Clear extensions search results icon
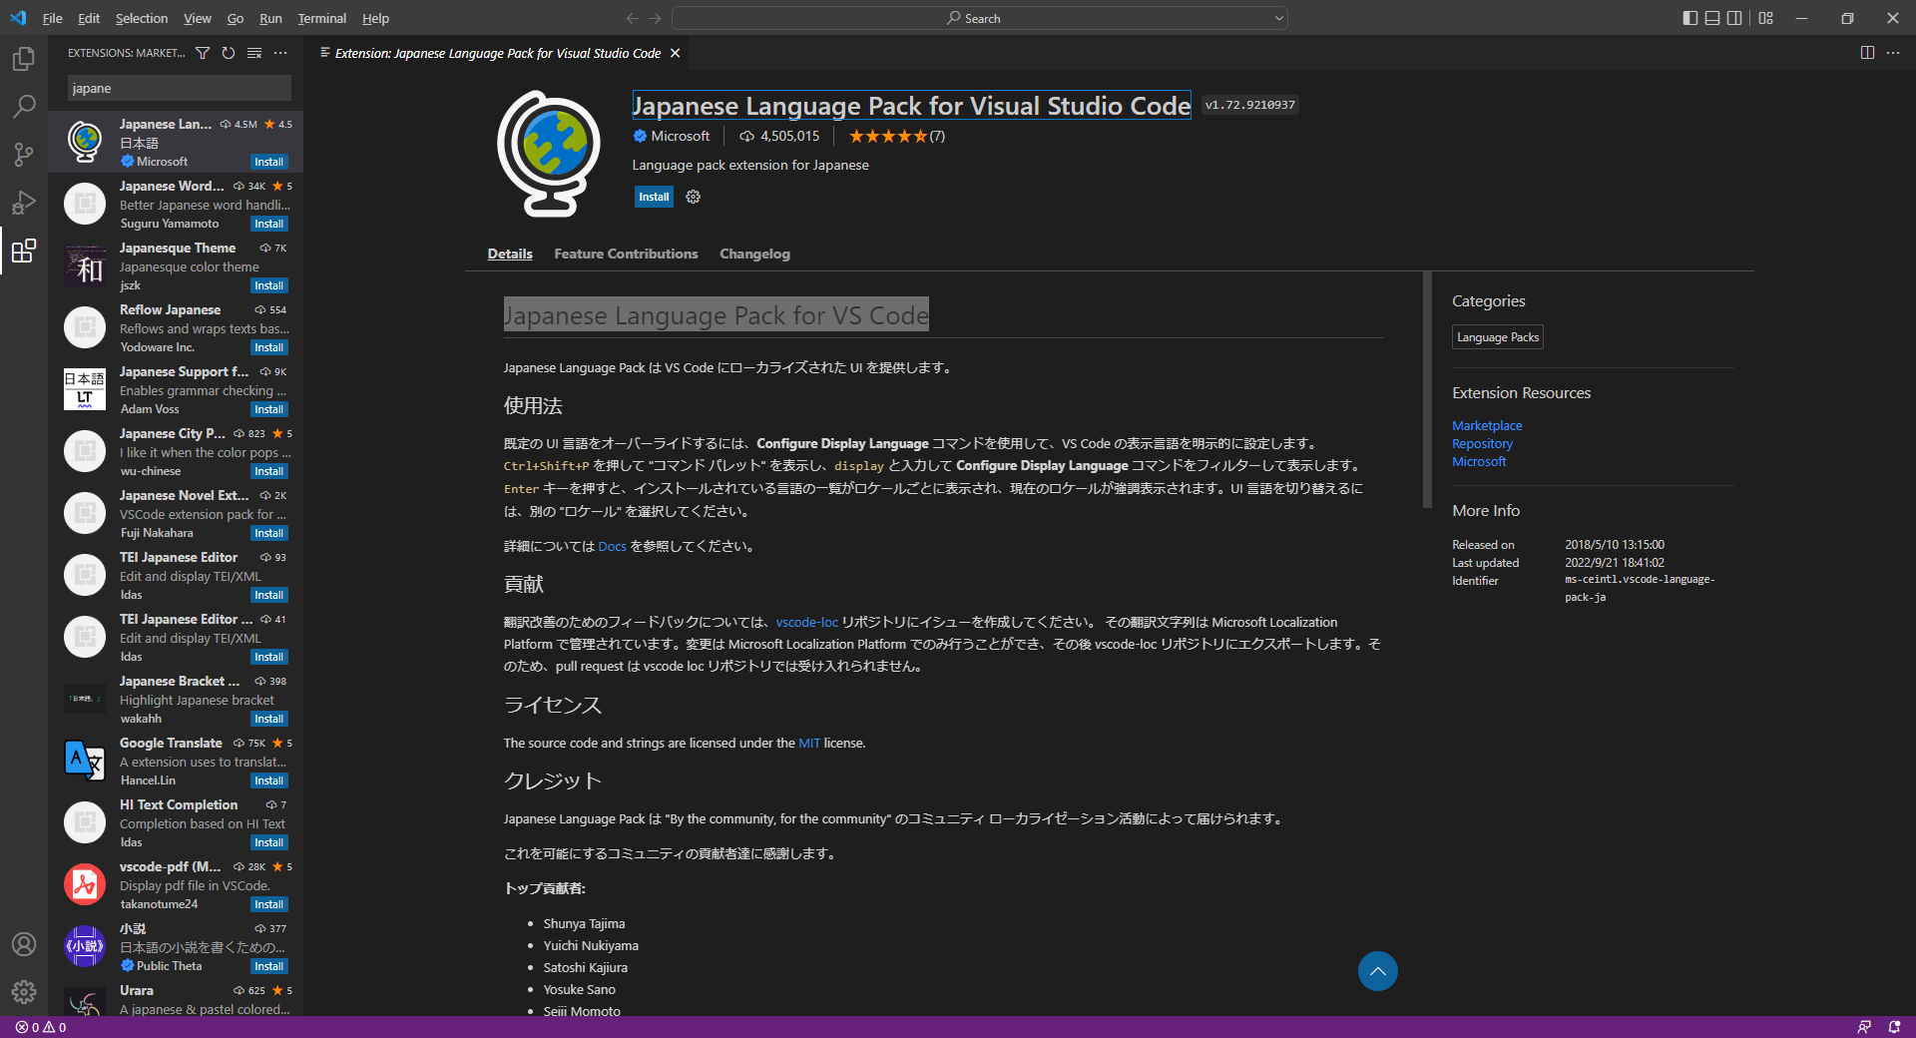Screen dimensions: 1916x1038 tap(254, 53)
